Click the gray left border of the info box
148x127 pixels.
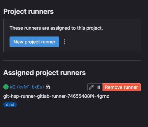point(4,36)
